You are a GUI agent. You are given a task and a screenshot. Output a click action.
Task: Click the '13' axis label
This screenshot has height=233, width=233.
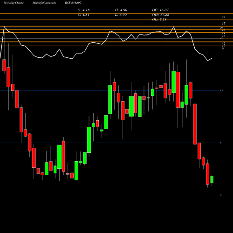(224, 36)
